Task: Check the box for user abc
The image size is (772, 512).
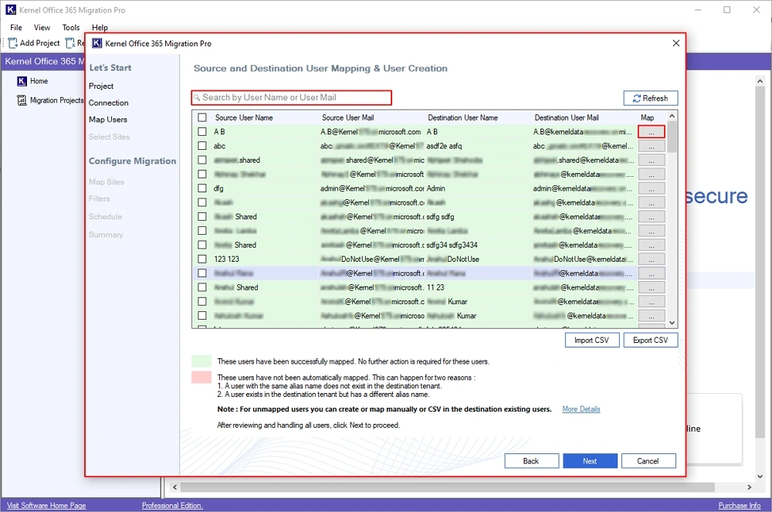Action: tap(202, 146)
